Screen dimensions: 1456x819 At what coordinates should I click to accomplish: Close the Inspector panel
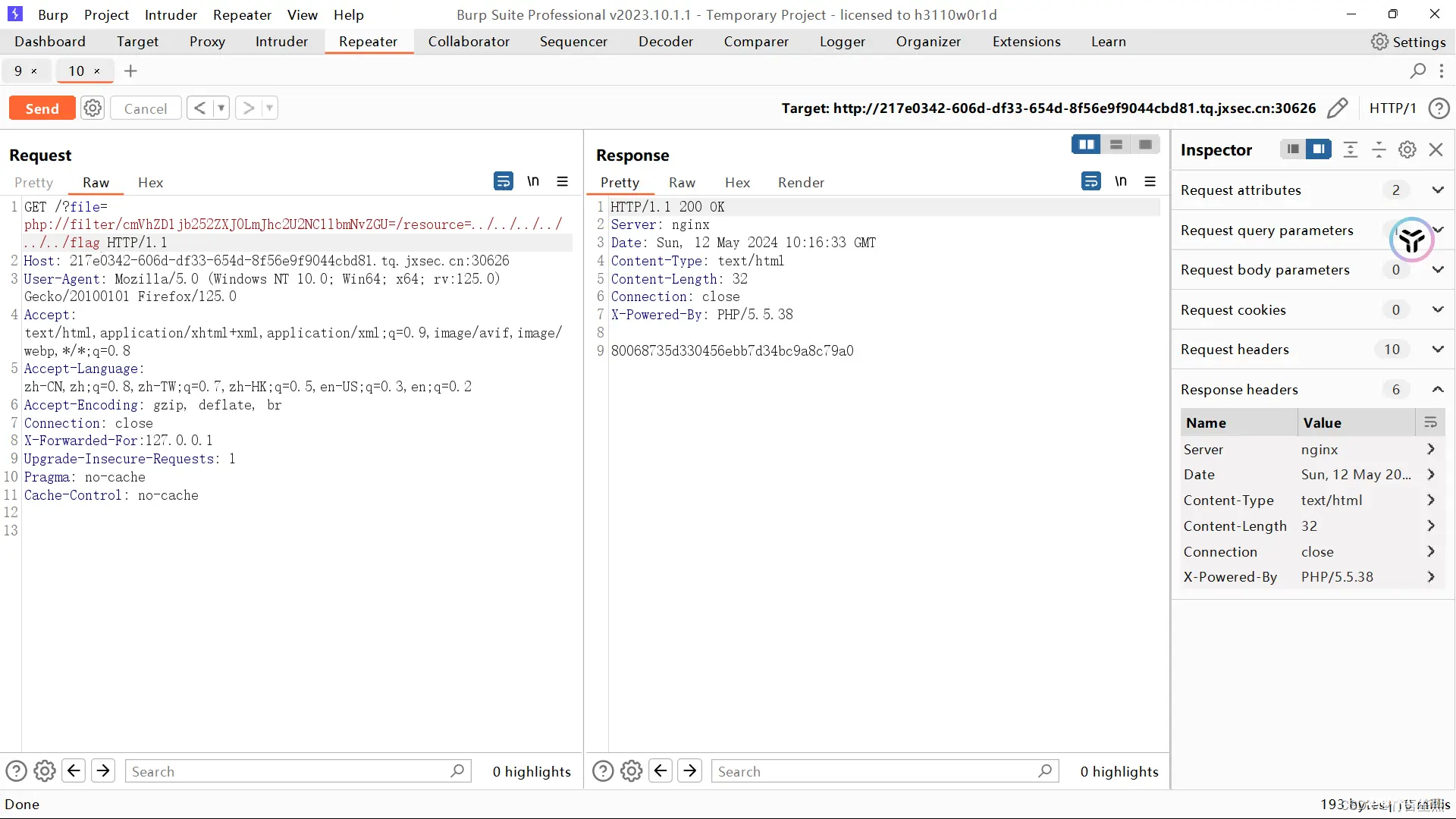(x=1436, y=149)
